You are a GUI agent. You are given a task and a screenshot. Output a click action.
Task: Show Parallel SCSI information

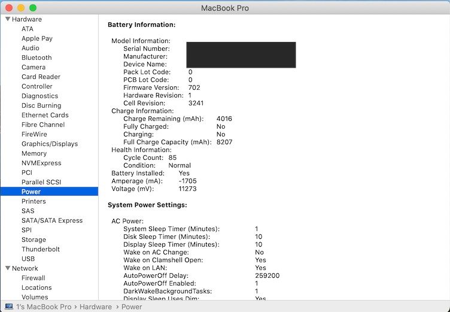tap(41, 182)
